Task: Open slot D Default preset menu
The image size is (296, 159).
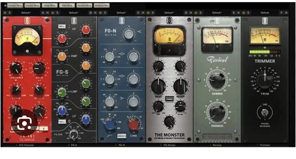Action: (169, 13)
